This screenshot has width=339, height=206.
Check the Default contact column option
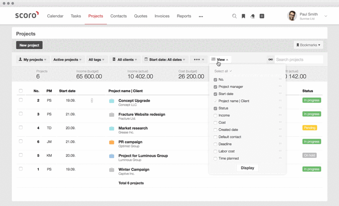[x=215, y=137]
